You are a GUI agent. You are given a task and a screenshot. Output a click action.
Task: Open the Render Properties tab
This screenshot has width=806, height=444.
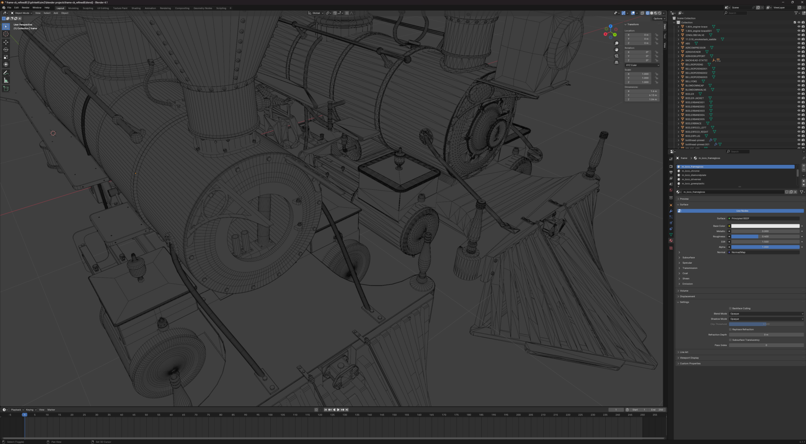671,167
